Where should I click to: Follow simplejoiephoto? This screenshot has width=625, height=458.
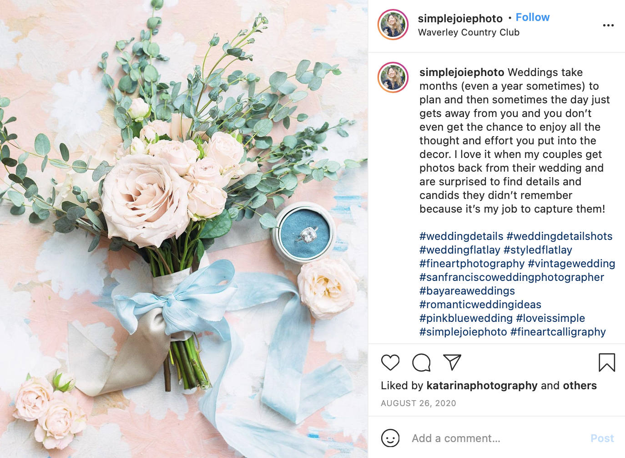tap(533, 17)
